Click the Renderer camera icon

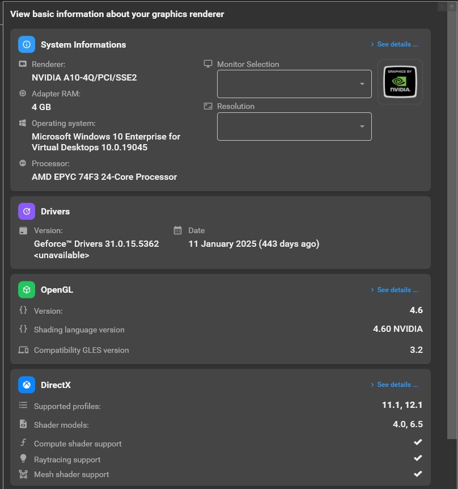pos(23,64)
